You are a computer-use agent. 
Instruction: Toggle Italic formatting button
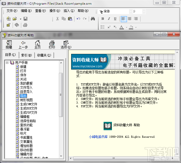click(109, 19)
